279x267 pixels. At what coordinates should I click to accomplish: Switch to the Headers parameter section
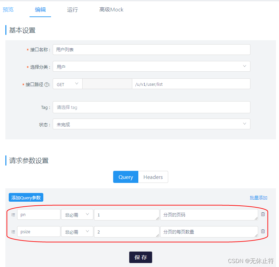point(153,177)
